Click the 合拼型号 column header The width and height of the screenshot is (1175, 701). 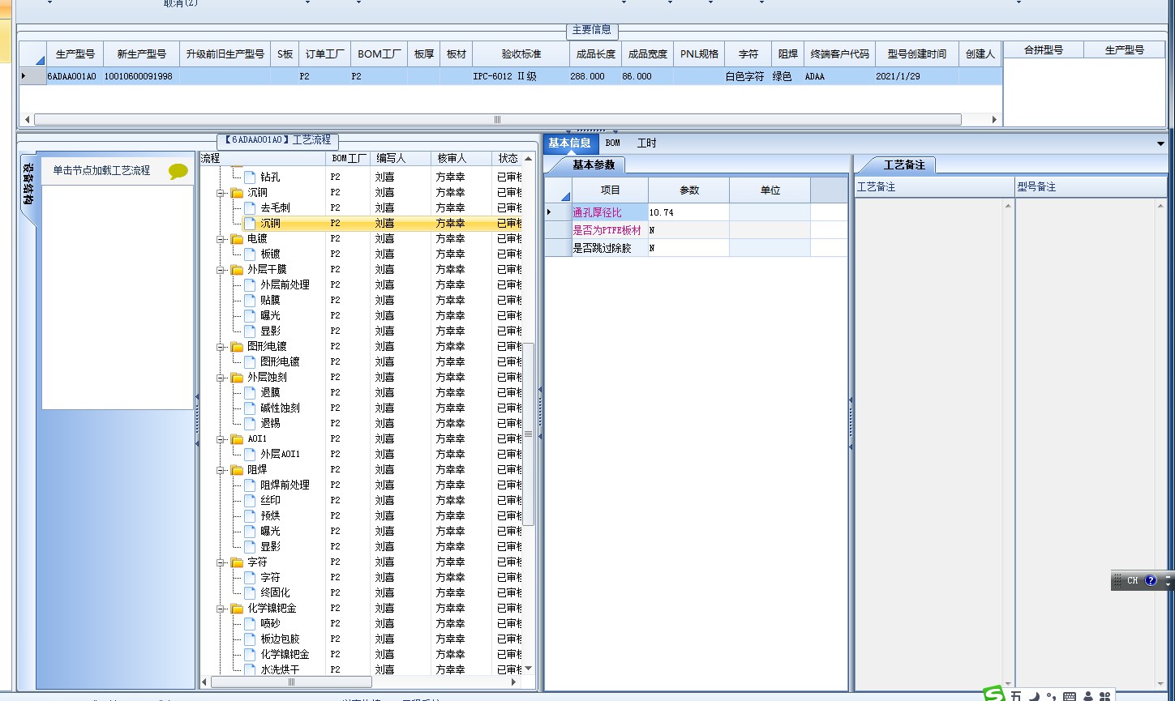click(1044, 50)
